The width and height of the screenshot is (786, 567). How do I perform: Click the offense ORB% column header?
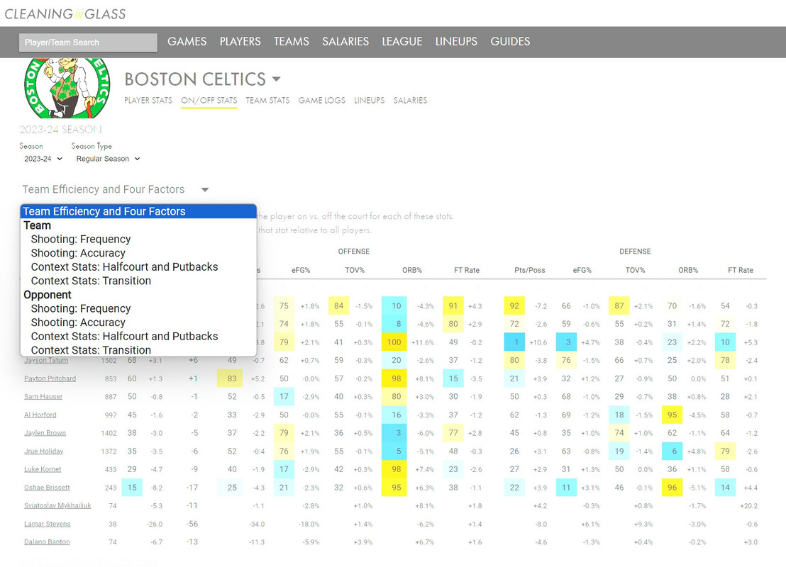[x=412, y=270]
